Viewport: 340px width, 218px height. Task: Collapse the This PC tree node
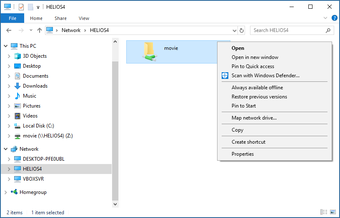click(6, 46)
